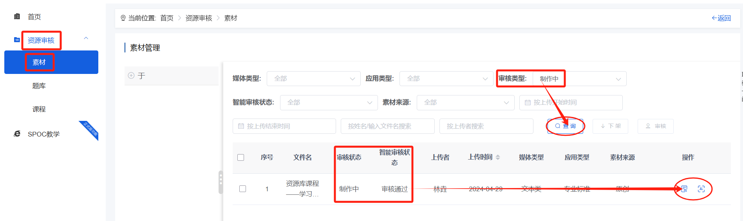Click the AI review icon in the 操作 column

point(701,189)
